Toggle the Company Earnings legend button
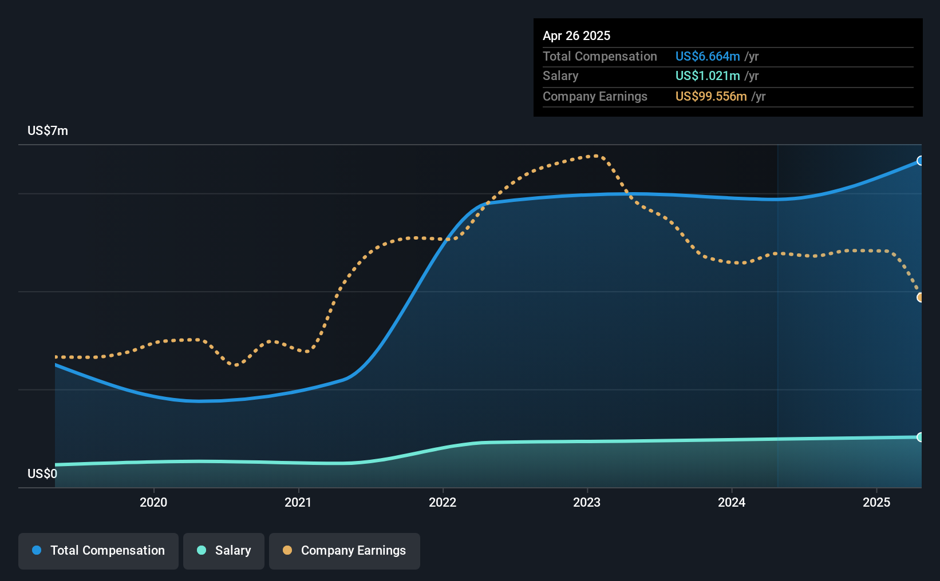Screen dimensions: 940x581 tap(345, 551)
